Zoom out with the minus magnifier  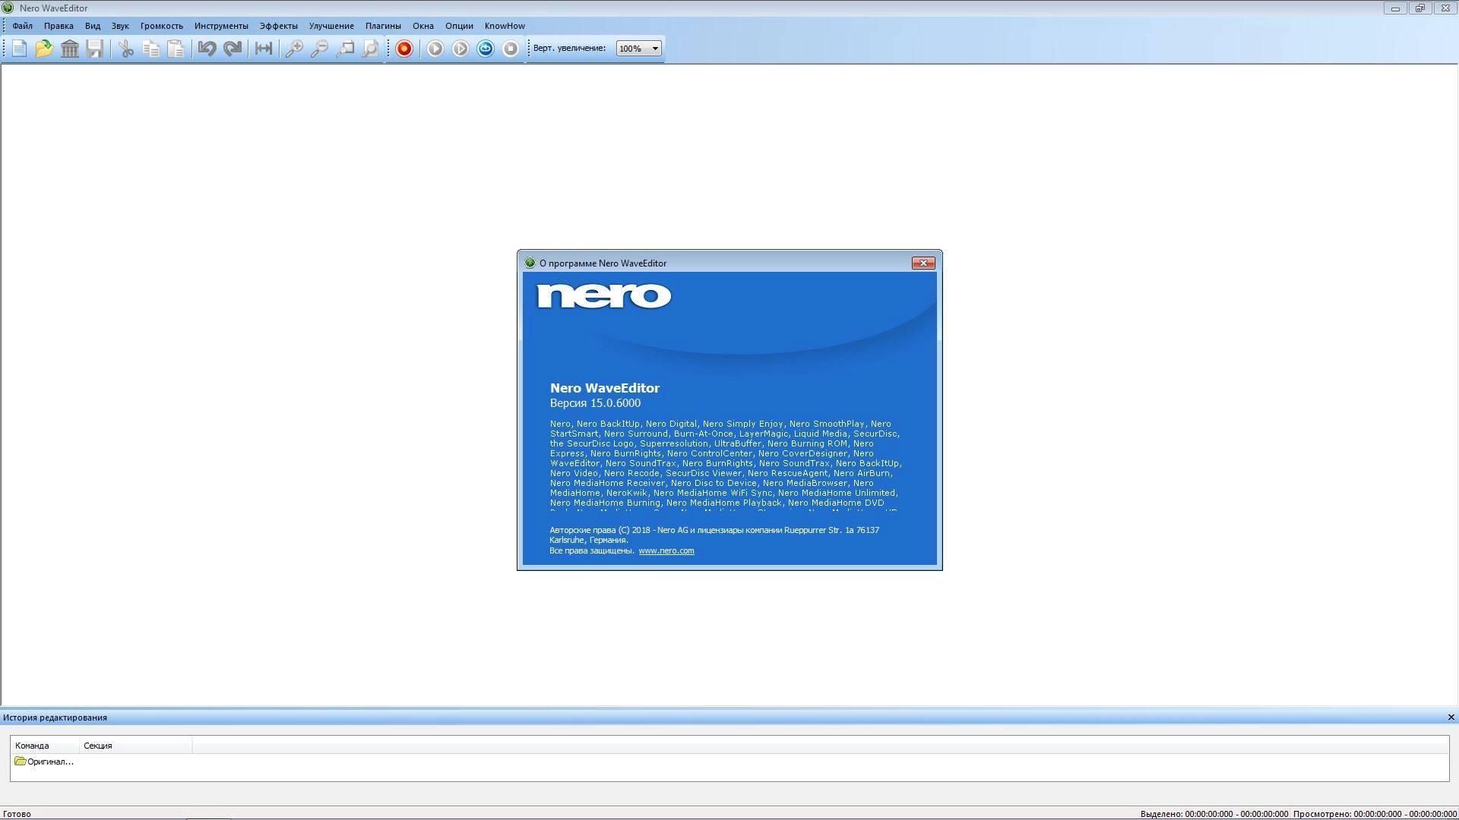[320, 49]
